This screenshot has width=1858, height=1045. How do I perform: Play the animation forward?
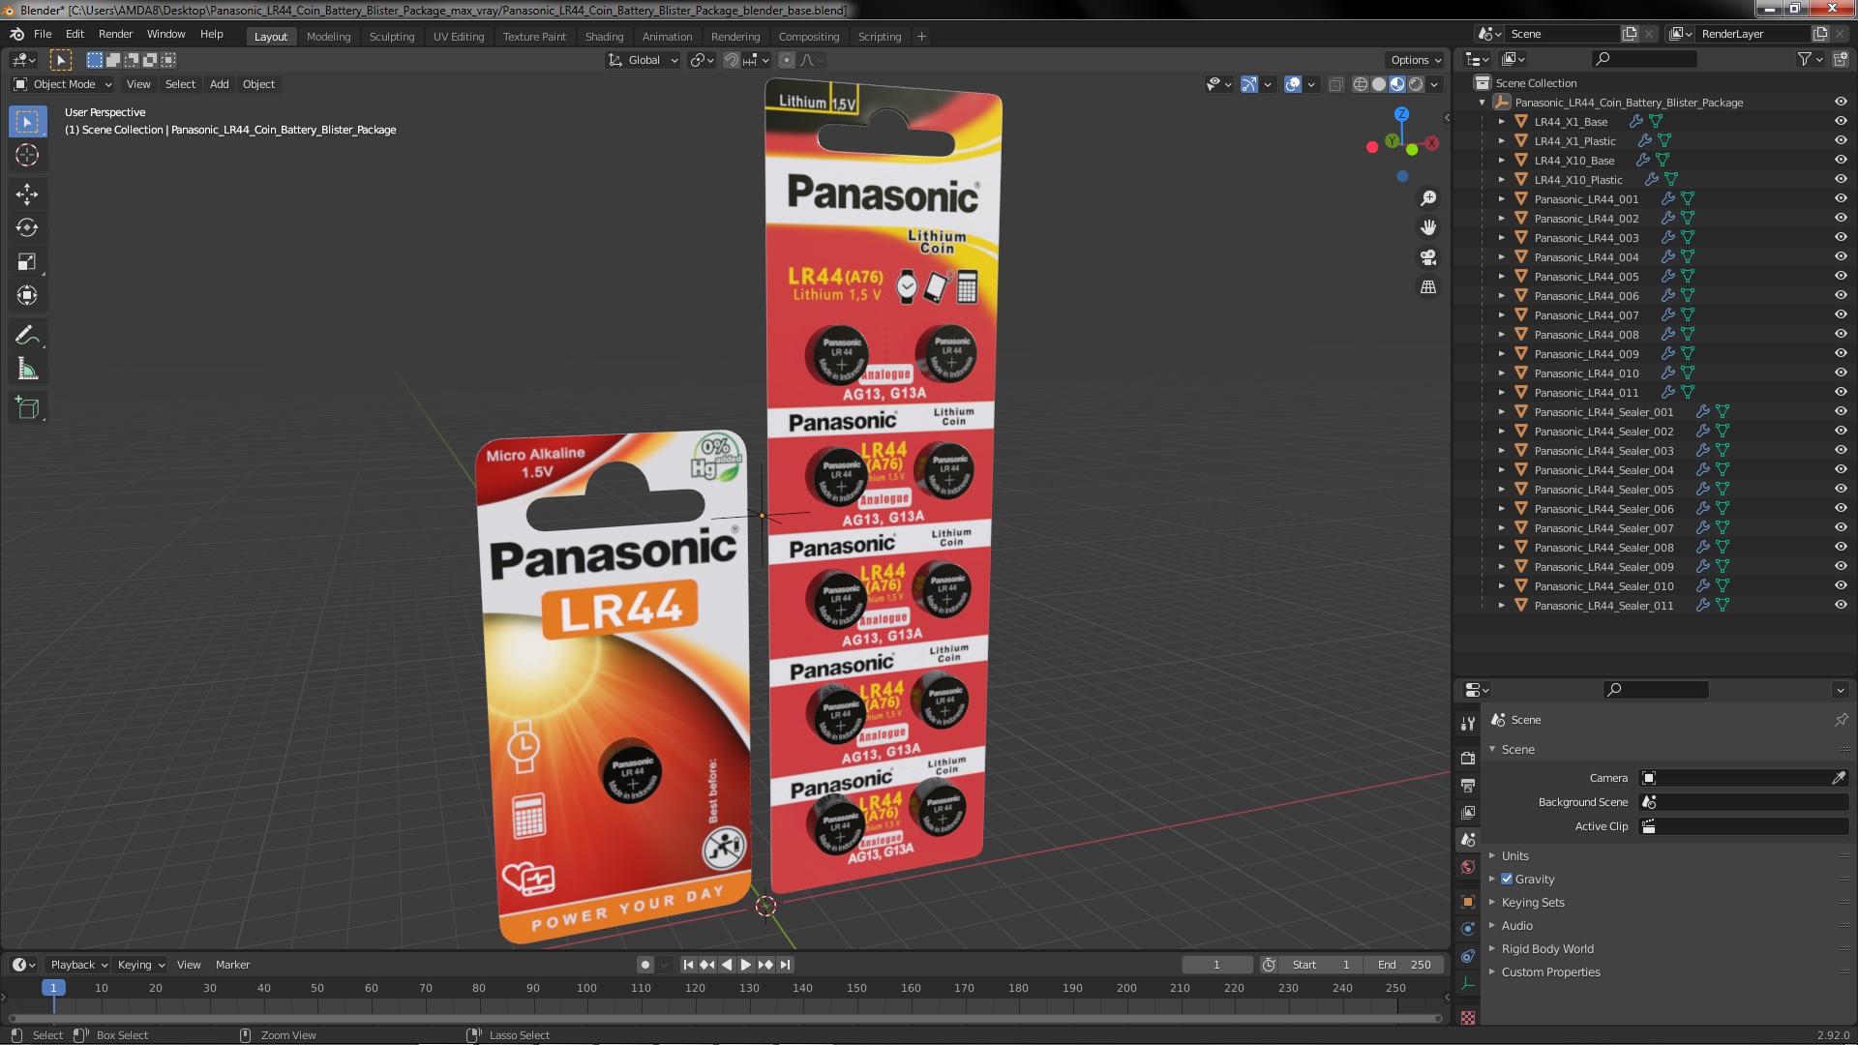(x=745, y=965)
